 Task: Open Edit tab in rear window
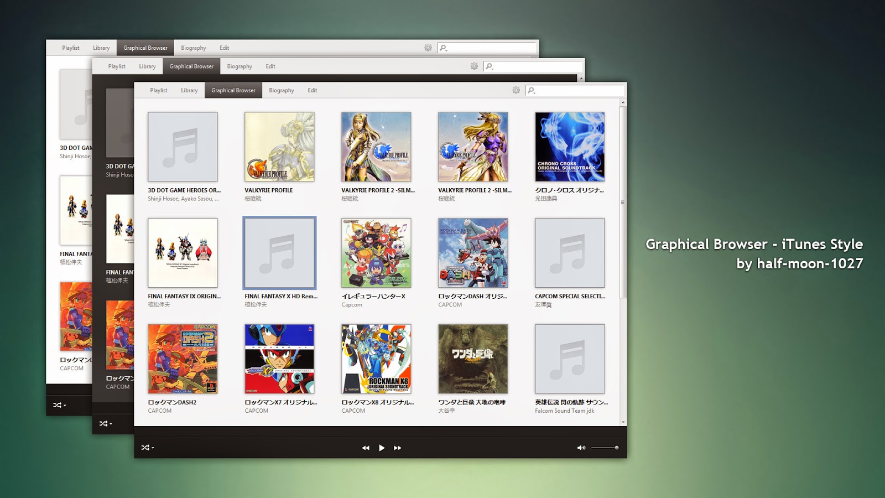(x=225, y=48)
